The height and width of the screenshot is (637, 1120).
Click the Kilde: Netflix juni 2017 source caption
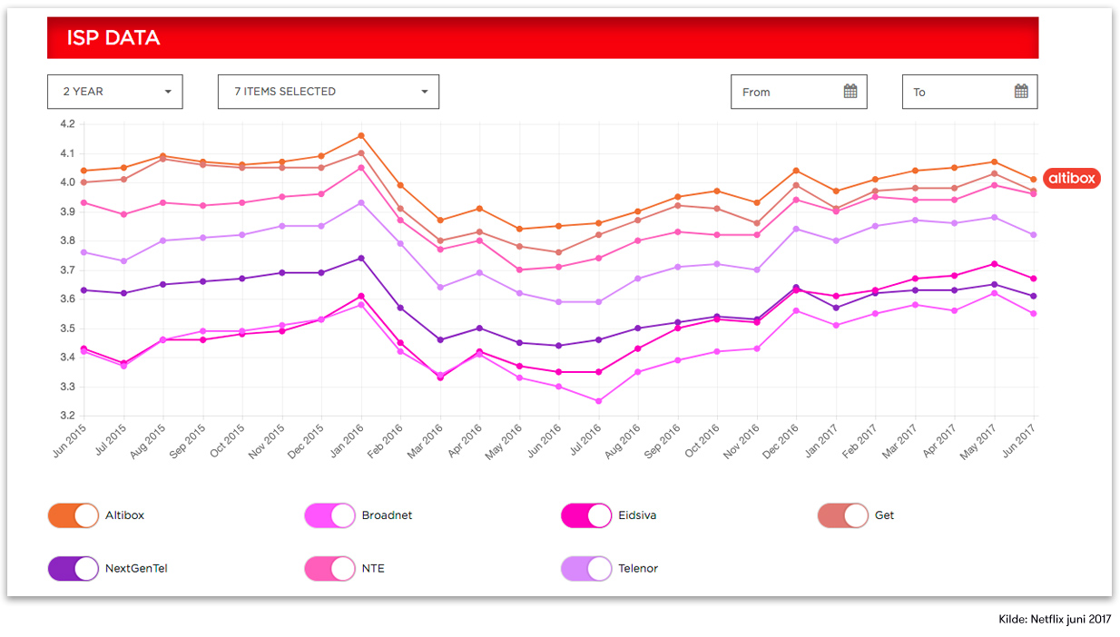coord(1053,620)
